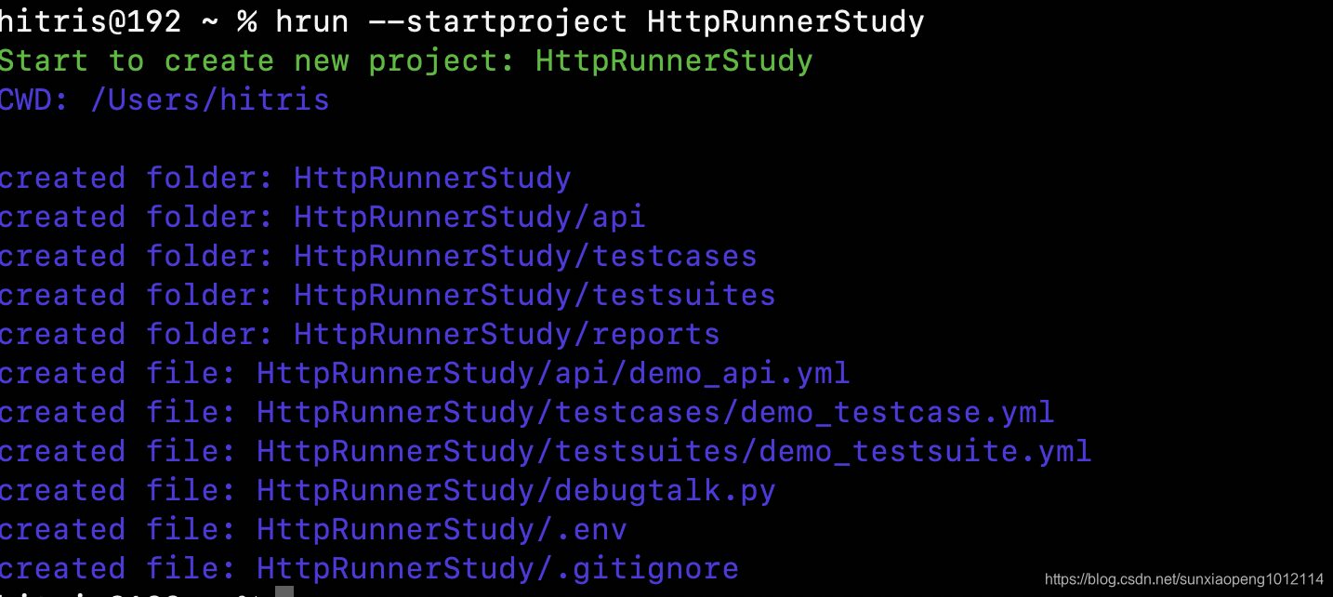Click the 'created folder: HttpRunnerStudy/testsuites' line
Screen dimensions: 1333x597
[x=388, y=295]
